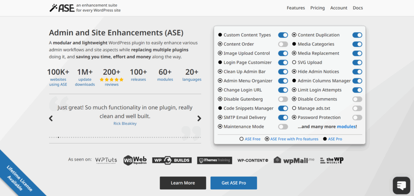The image size is (414, 196).
Task: Open the Features menu item
Action: pos(296,8)
